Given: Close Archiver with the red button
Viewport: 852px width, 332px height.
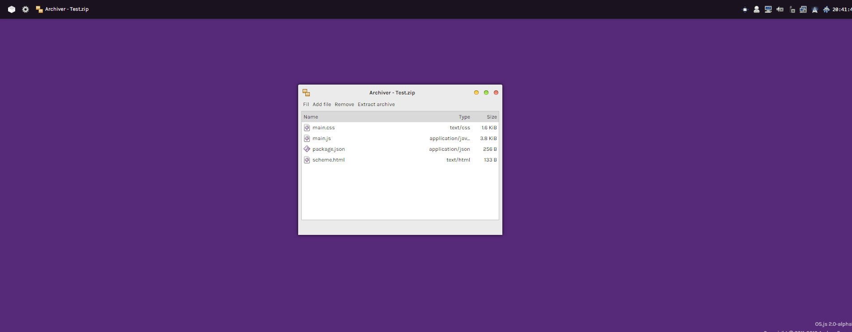Looking at the screenshot, I should 496,93.
